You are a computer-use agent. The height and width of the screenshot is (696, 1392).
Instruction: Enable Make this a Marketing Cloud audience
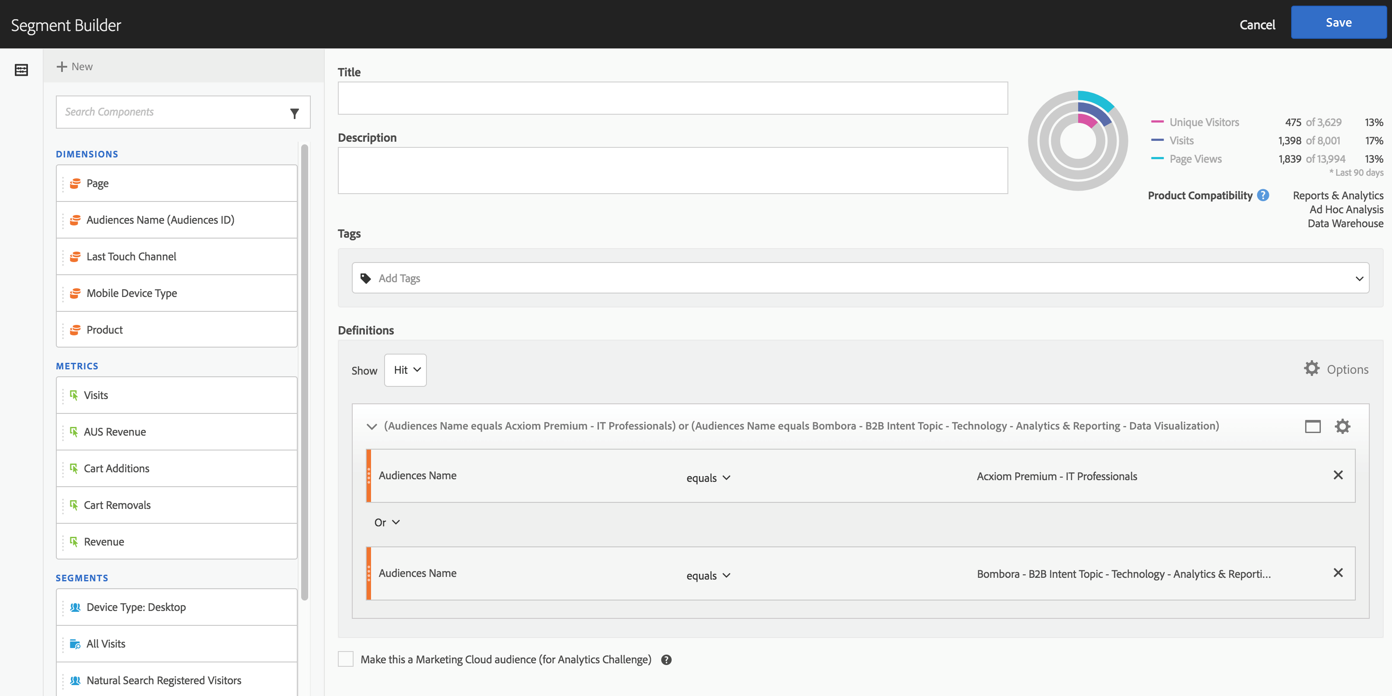tap(346, 659)
